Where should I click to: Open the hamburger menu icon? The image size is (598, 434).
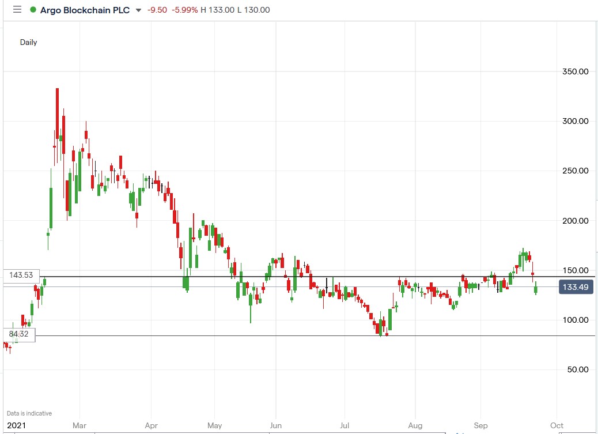tap(17, 10)
